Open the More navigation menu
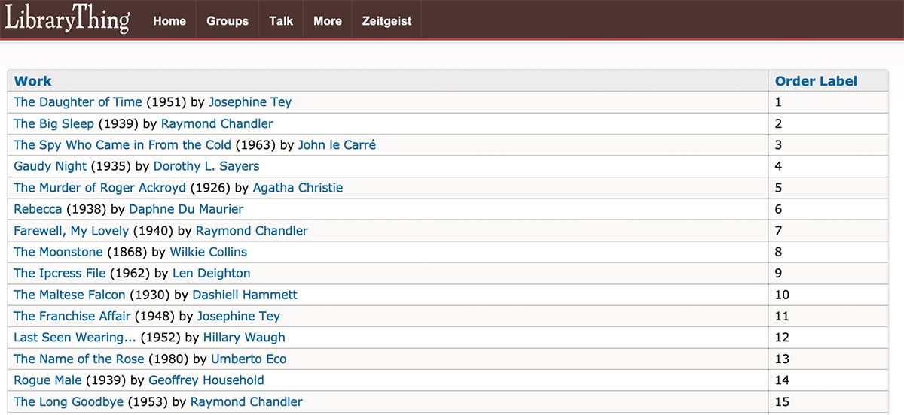The width and height of the screenshot is (904, 415). pyautogui.click(x=328, y=21)
